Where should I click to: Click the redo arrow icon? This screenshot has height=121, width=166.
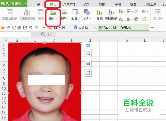coord(36,28)
